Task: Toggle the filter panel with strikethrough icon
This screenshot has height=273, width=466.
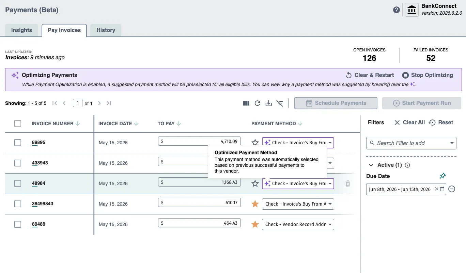Action: coord(280,103)
